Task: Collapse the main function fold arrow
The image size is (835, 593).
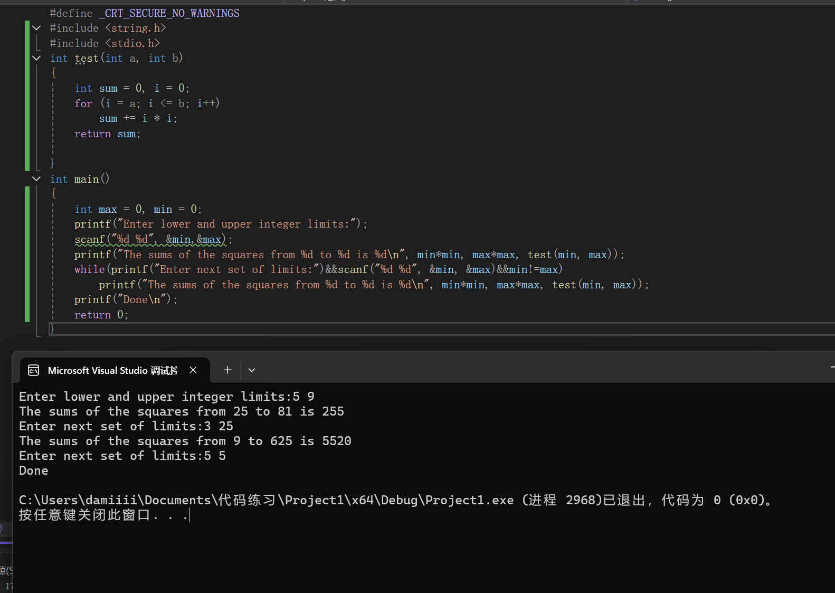Action: pos(36,179)
